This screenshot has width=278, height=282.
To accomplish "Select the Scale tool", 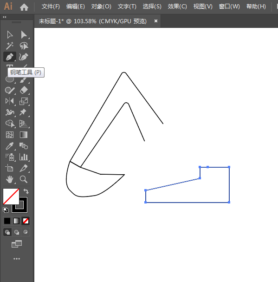I will (24, 101).
